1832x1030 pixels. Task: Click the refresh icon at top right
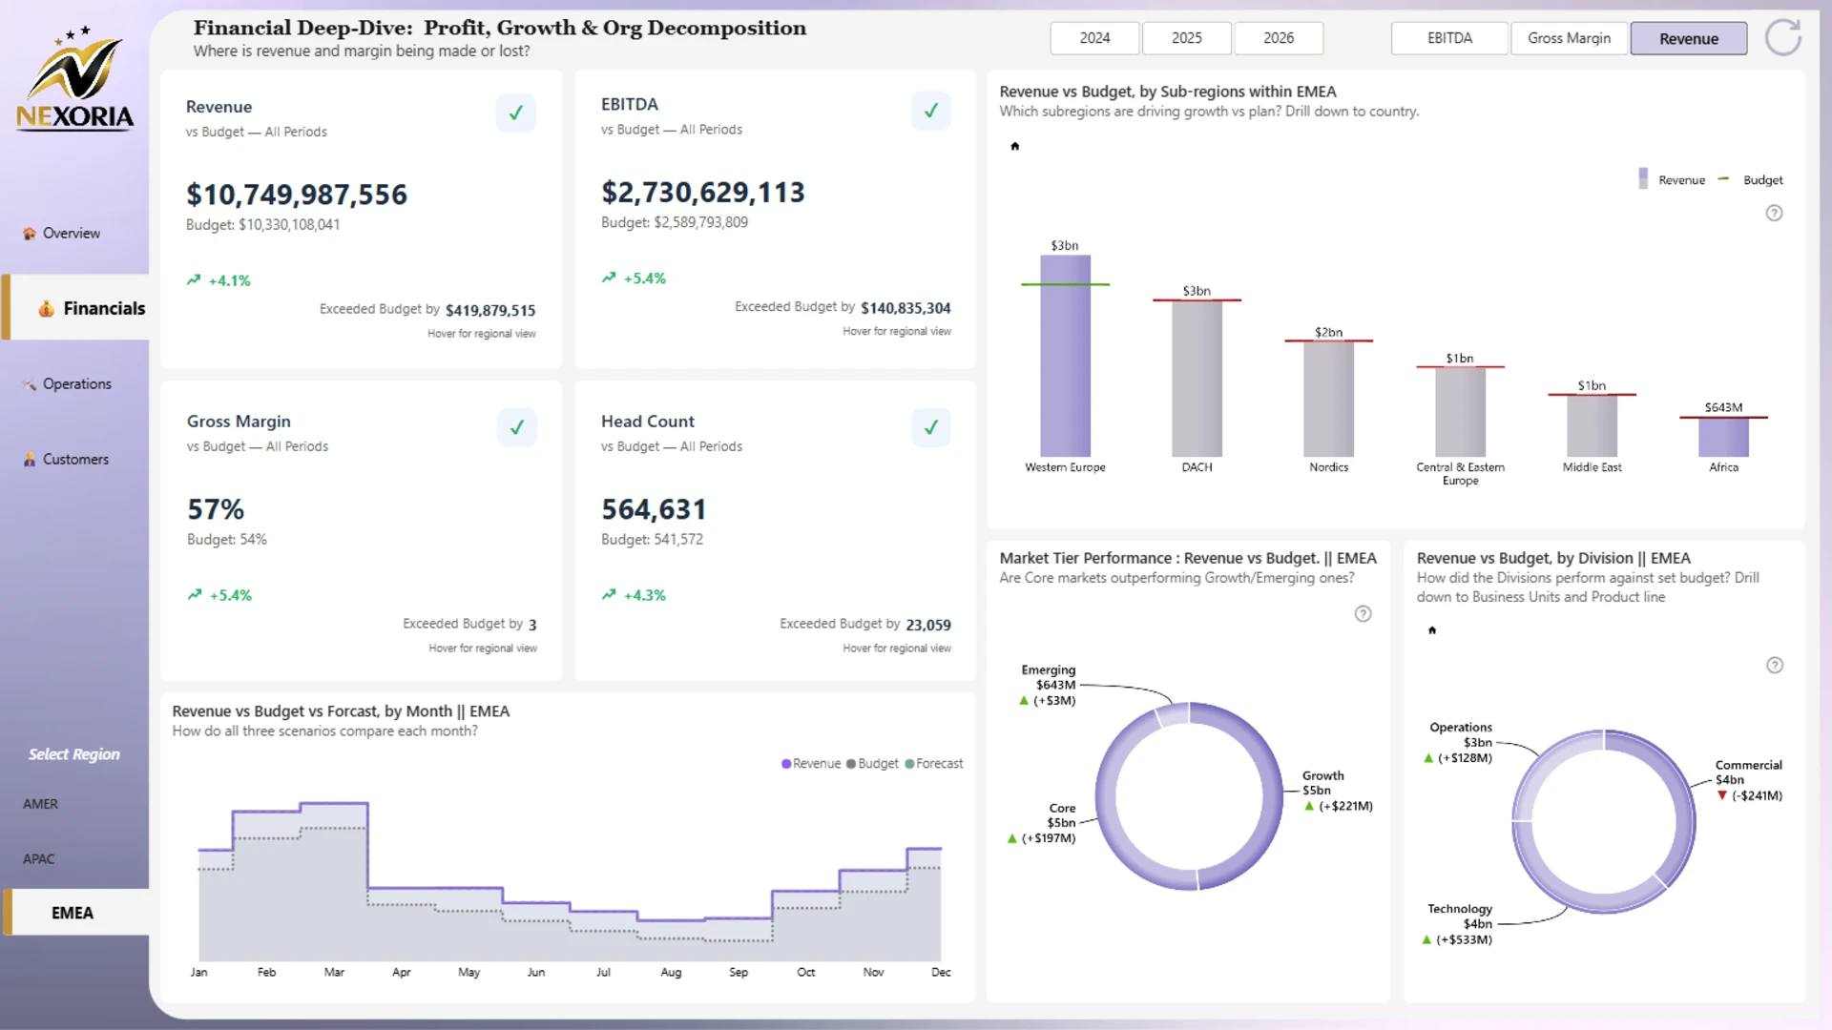tap(1782, 38)
